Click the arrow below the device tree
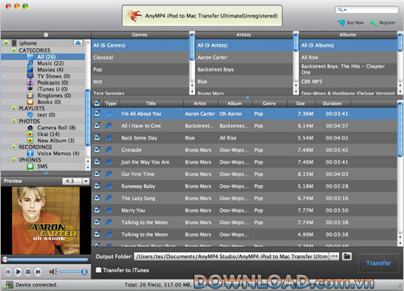Image resolution: width=404 pixels, height=291 pixels. pyautogui.click(x=46, y=174)
